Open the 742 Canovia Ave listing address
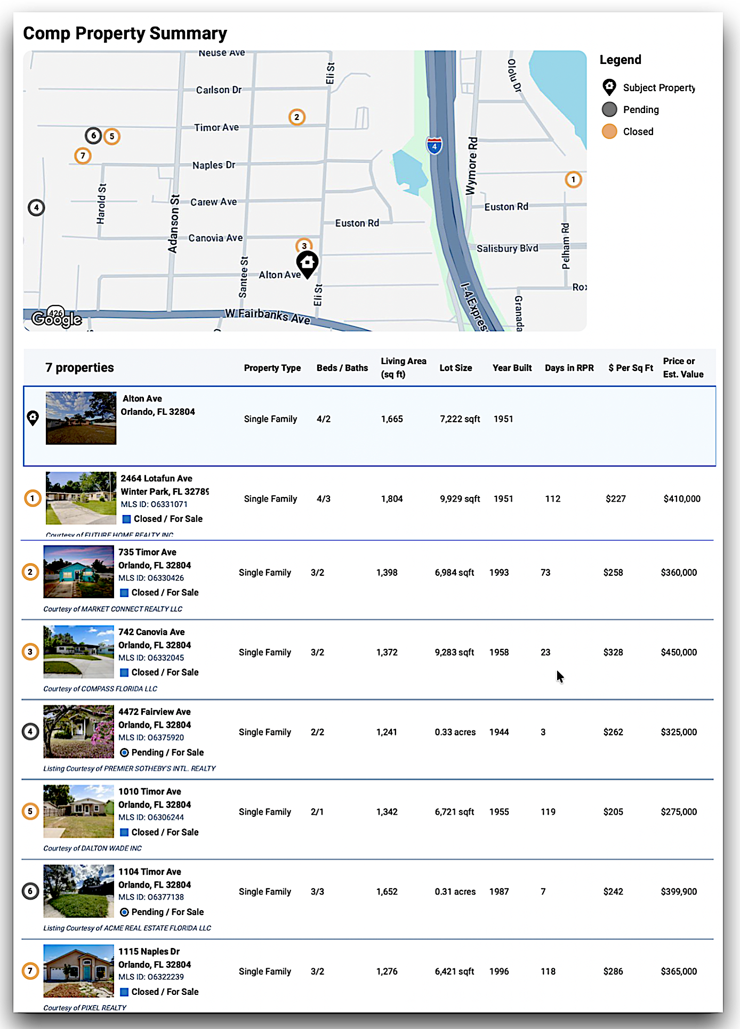 point(151,632)
